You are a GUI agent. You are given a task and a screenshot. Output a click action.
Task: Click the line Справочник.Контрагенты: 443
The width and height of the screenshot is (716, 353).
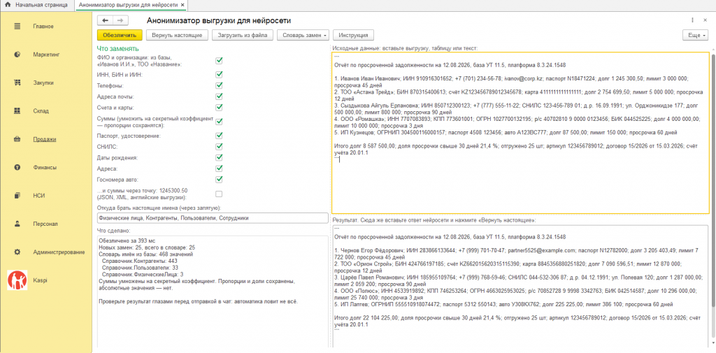(139, 260)
